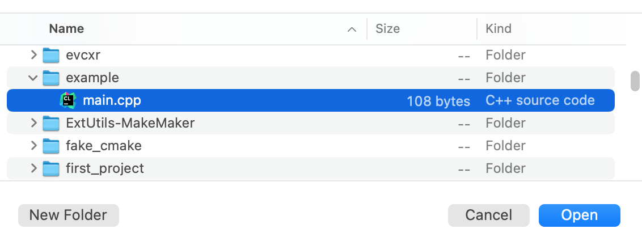Collapse the example folder
Image resolution: width=642 pixels, height=237 pixels.
pyautogui.click(x=33, y=78)
